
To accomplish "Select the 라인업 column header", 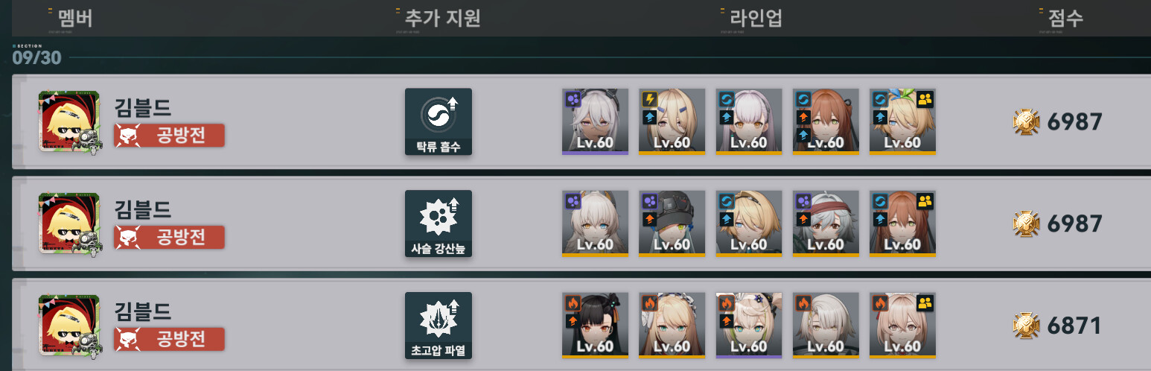I will tap(755, 19).
